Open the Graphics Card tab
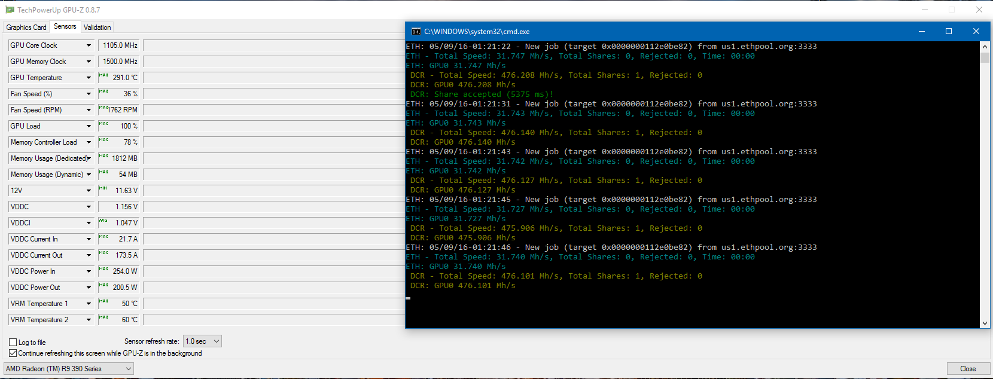This screenshot has width=993, height=379. [x=26, y=27]
